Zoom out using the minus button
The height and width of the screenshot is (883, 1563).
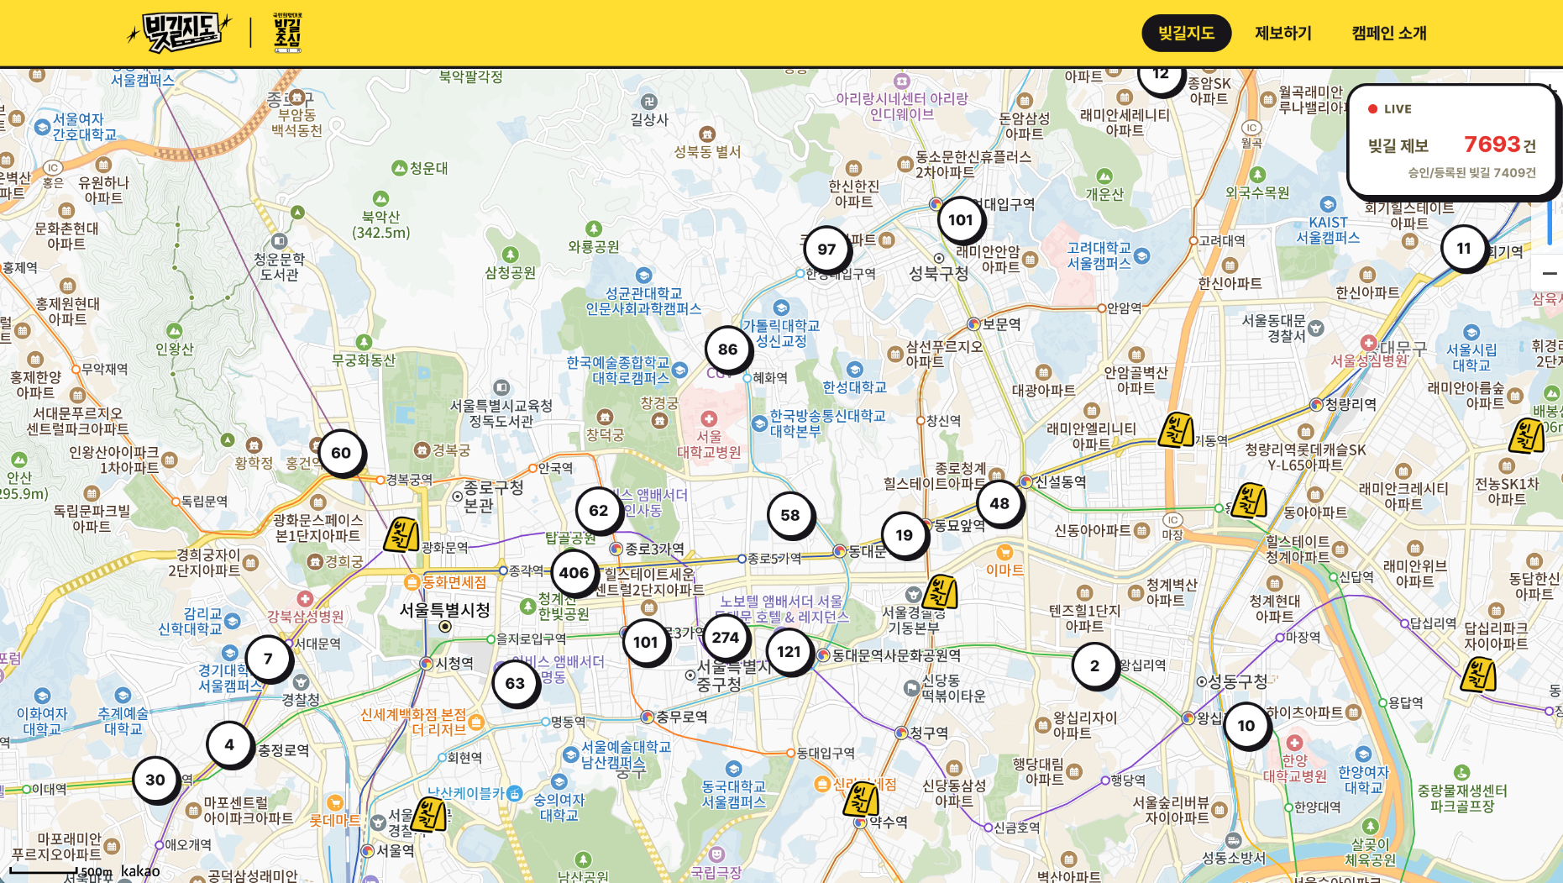point(1550,273)
